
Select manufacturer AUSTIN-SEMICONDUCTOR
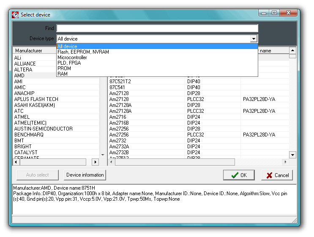click(x=56, y=129)
